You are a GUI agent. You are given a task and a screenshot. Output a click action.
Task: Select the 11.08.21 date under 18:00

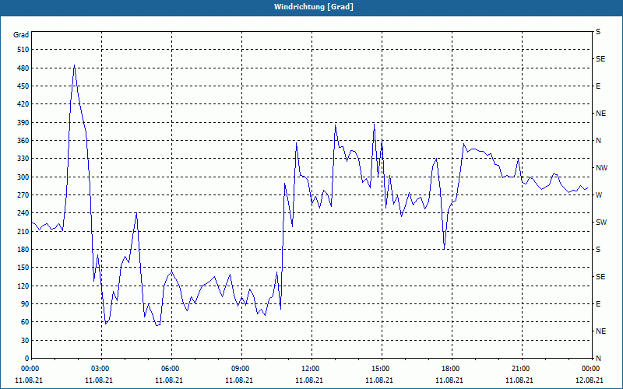pyautogui.click(x=449, y=380)
